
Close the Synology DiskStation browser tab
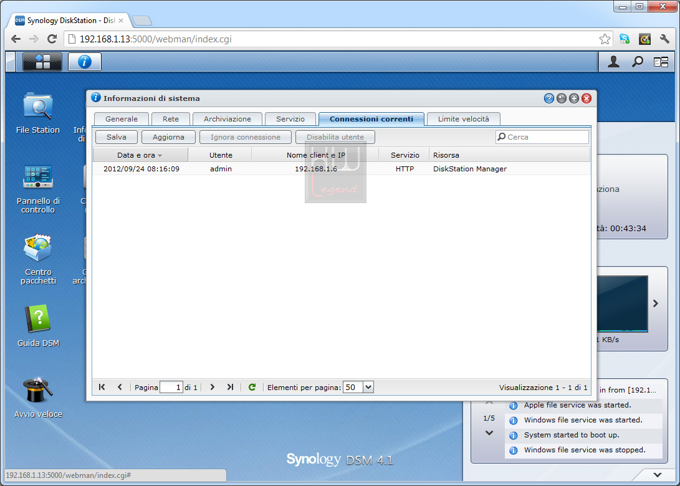pos(121,21)
